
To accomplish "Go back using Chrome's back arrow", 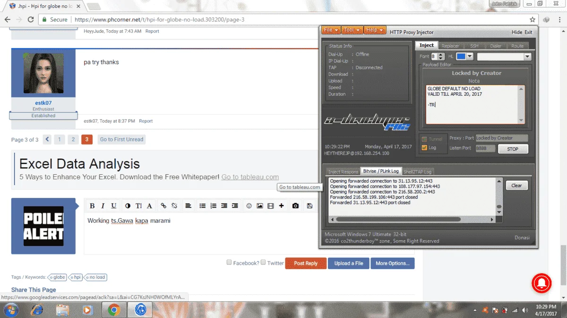I will 8,20.
